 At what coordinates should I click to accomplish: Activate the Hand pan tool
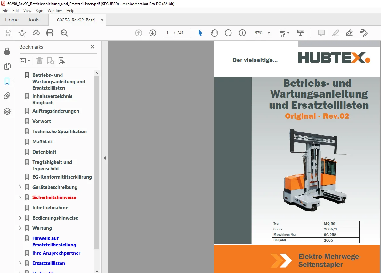(x=214, y=33)
